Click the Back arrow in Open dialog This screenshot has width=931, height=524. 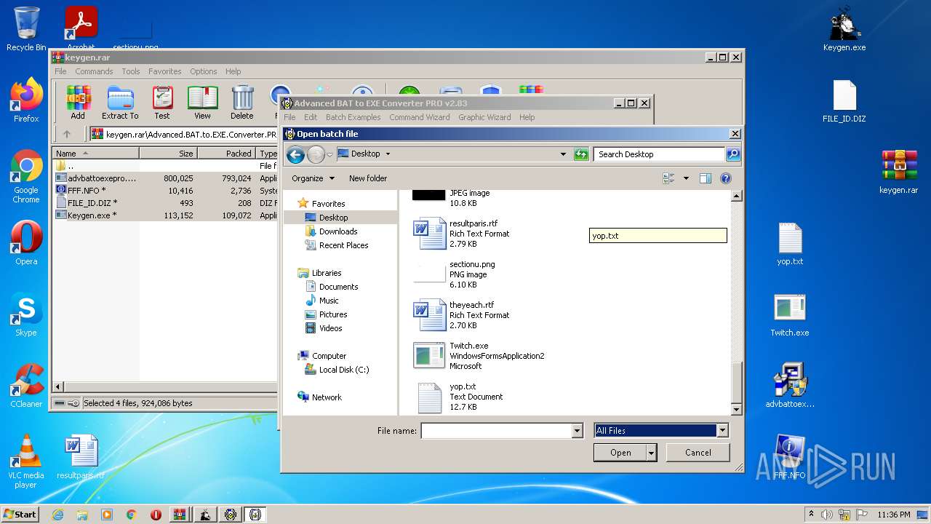(295, 154)
